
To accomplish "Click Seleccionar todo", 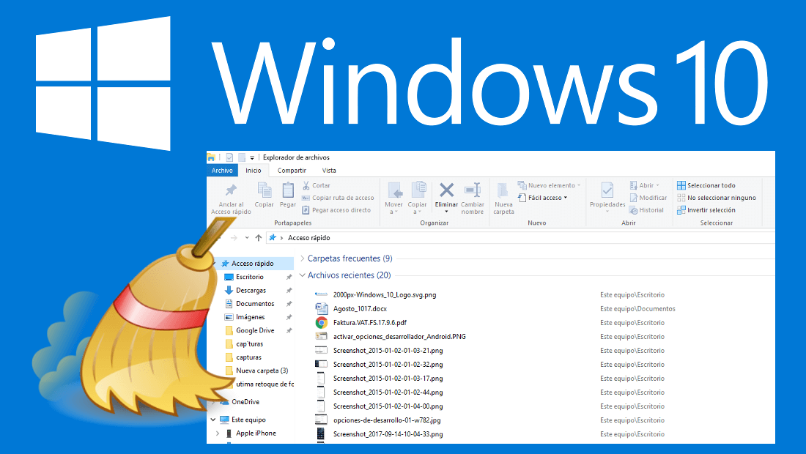I will coord(706,185).
